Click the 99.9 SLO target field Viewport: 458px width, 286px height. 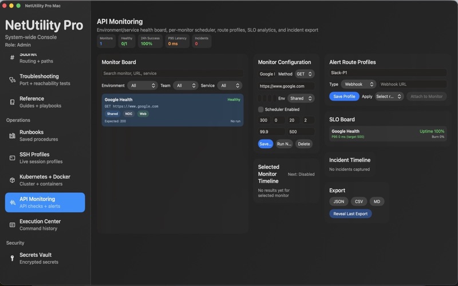coord(271,132)
